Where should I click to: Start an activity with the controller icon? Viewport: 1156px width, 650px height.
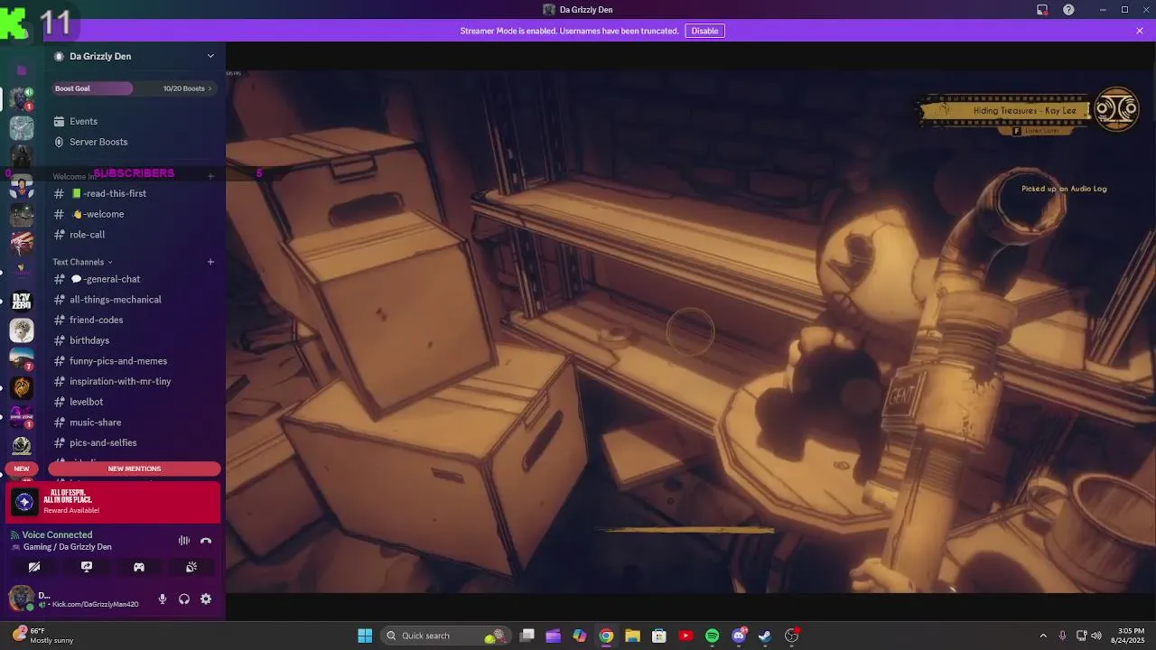pos(139,567)
